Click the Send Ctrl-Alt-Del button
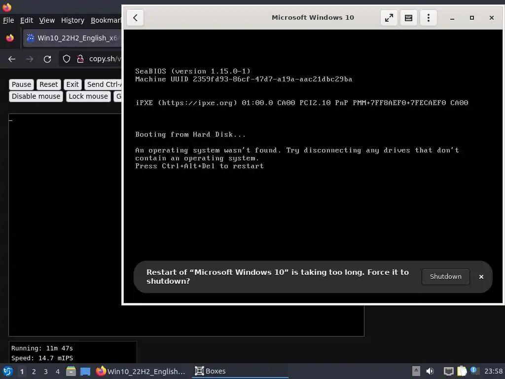 104,84
